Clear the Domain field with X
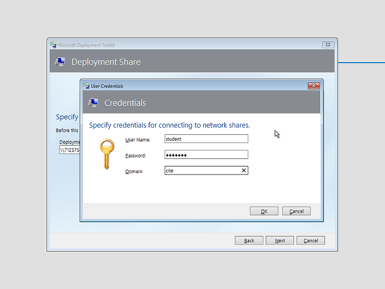 click(244, 170)
